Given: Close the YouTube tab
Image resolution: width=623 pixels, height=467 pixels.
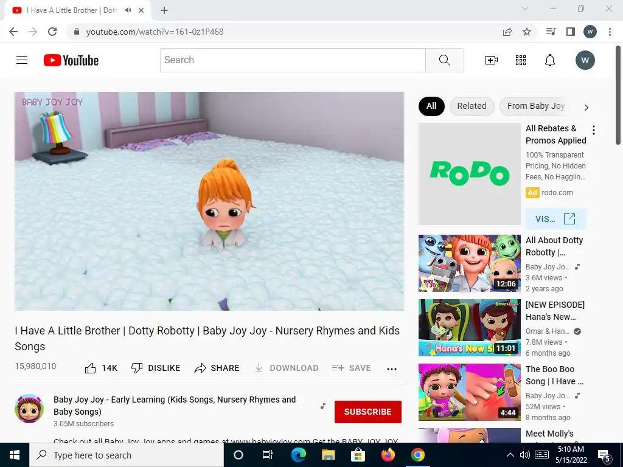Looking at the screenshot, I should tap(141, 10).
